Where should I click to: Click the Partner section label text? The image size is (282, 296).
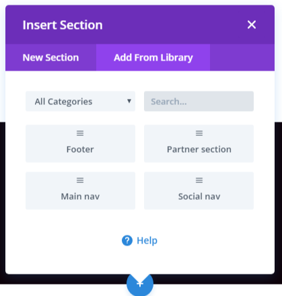pos(199,149)
